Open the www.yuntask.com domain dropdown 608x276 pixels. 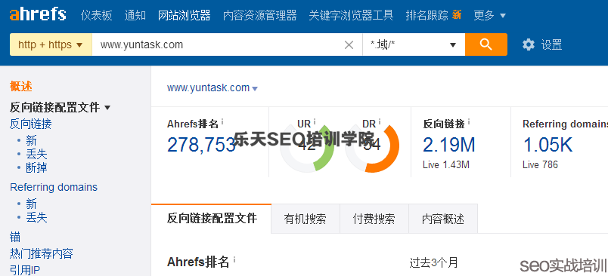[x=212, y=87]
